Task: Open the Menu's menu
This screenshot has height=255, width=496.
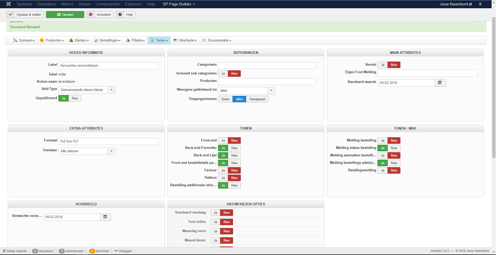Action: coord(67,4)
